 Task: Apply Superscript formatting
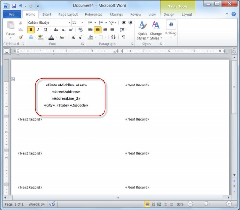(x=71, y=30)
